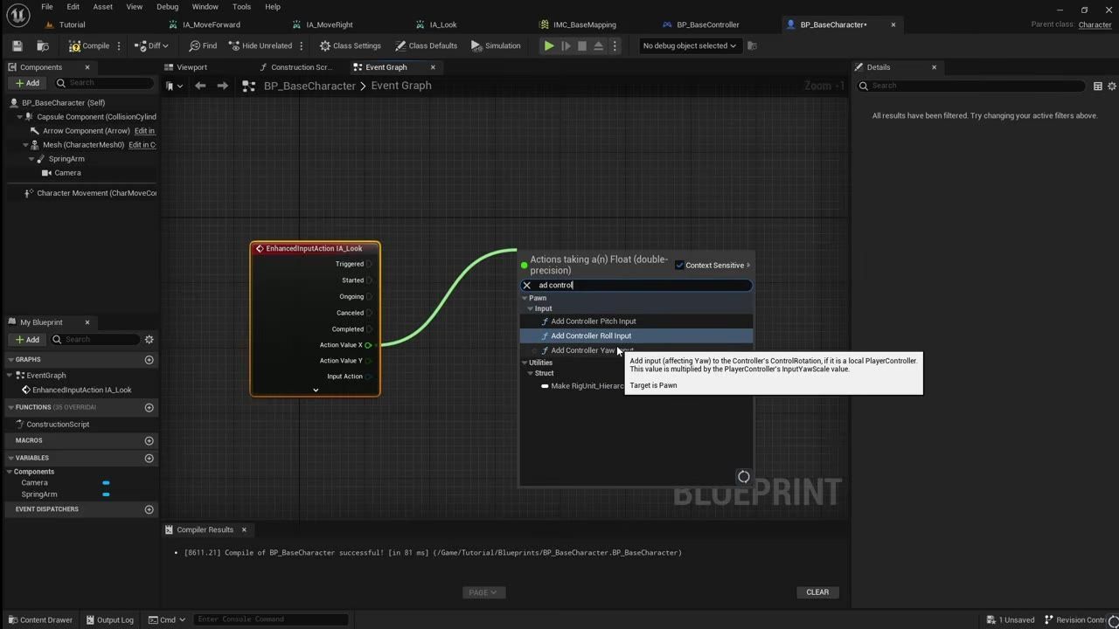
Task: Expand the IA_Look node advanced pins
Action: point(316,390)
